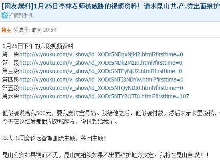Click the [网友爆料] category tag in title

coord(18,6)
